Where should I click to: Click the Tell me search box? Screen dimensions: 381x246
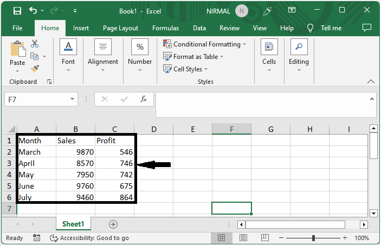click(x=331, y=28)
